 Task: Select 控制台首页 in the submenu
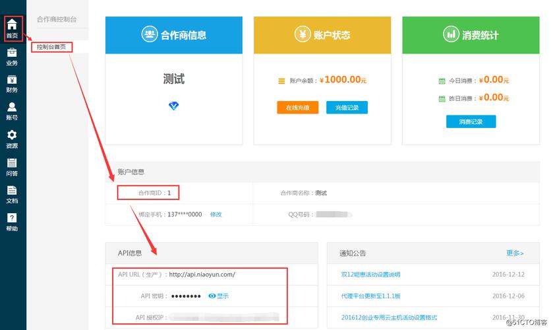point(51,47)
